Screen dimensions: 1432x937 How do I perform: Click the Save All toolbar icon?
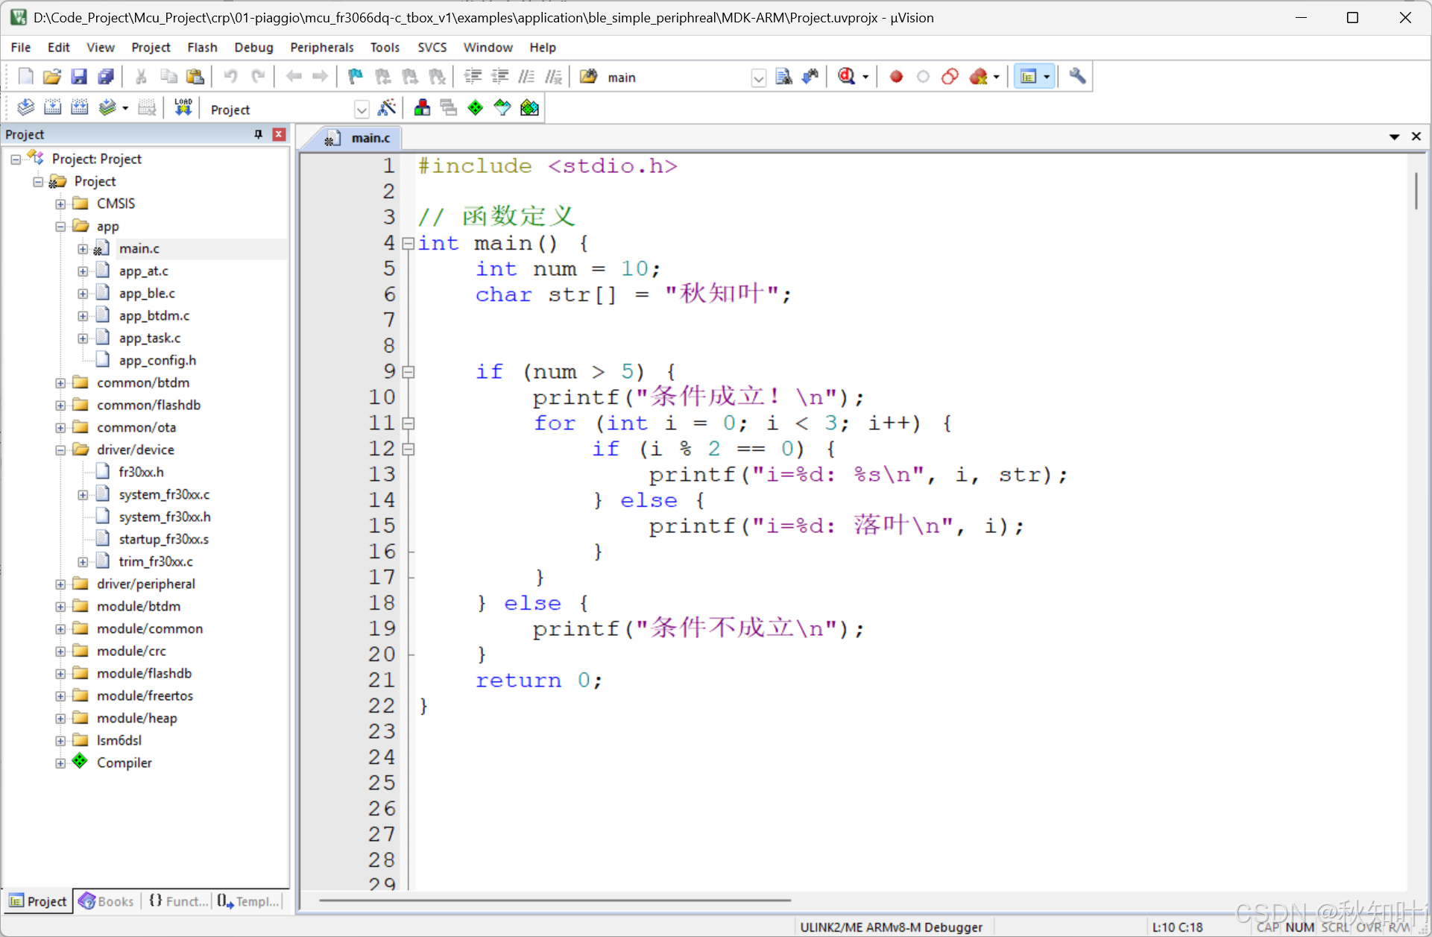(x=106, y=76)
